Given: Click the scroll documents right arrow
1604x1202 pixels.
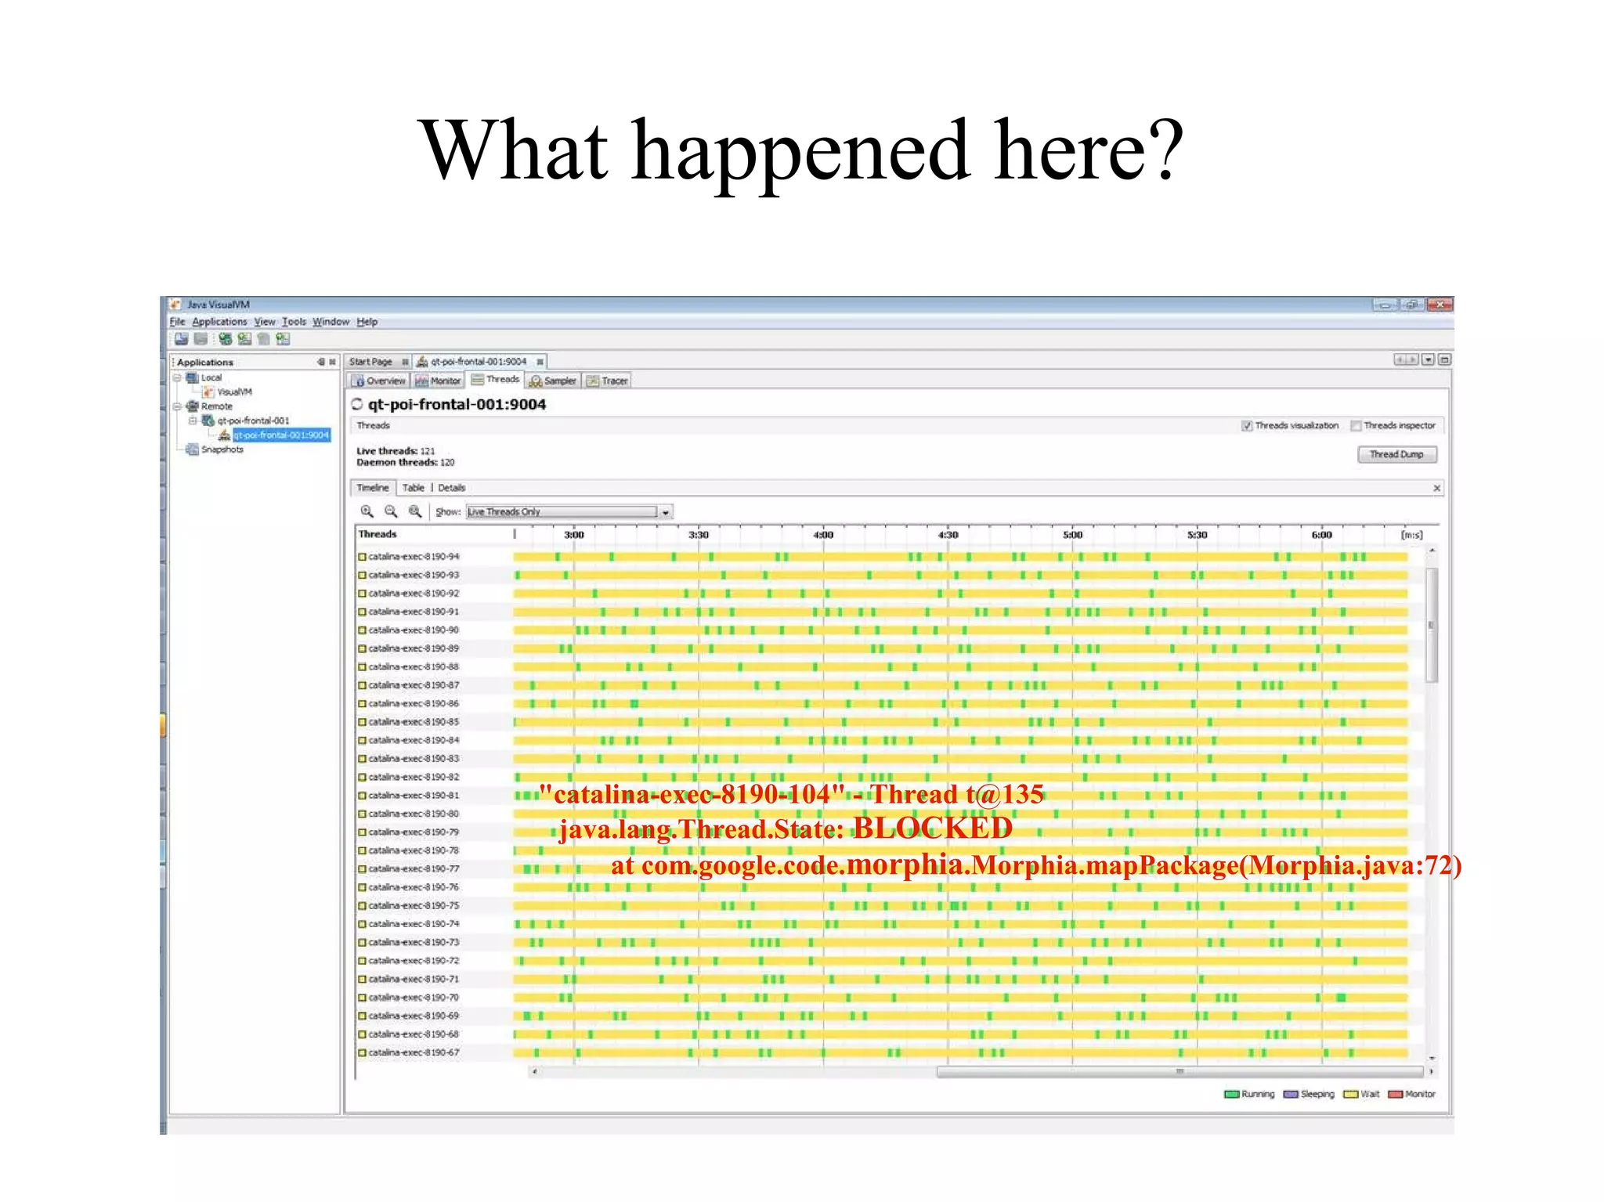Looking at the screenshot, I should point(1412,359).
